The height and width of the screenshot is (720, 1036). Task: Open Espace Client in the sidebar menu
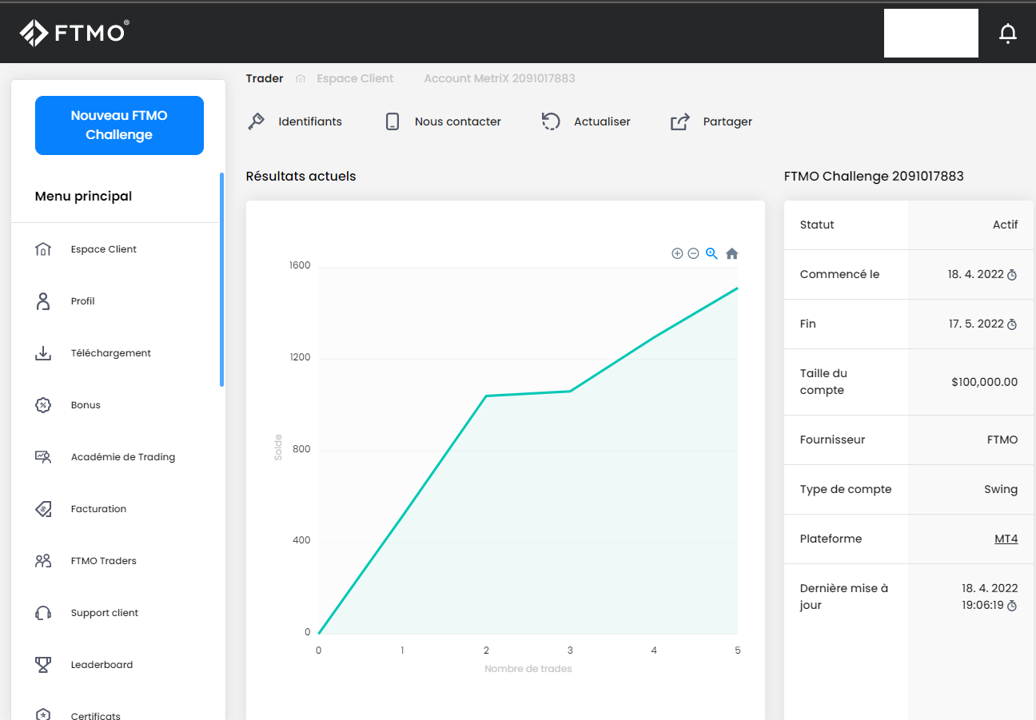point(103,249)
